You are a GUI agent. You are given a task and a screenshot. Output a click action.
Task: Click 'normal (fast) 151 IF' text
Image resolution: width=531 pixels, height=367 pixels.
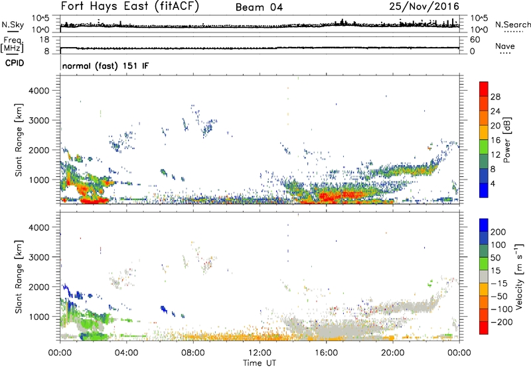pos(106,66)
